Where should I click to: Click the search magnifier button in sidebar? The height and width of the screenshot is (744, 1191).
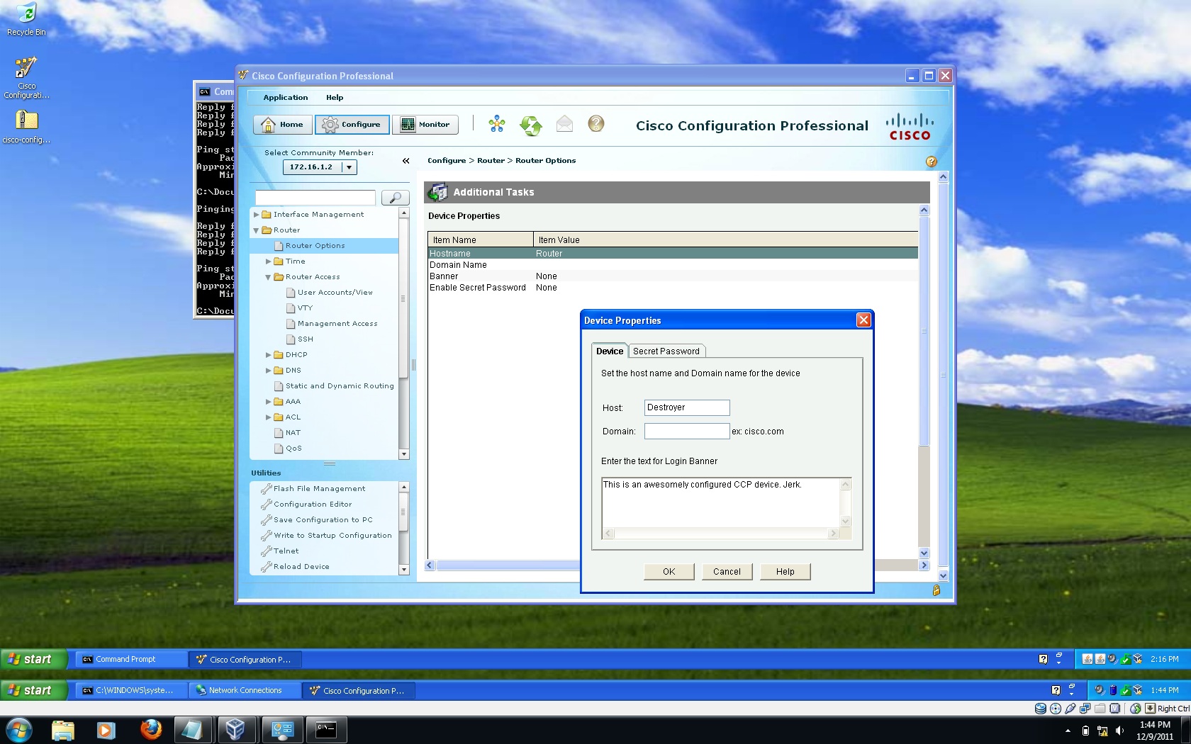[x=395, y=198]
